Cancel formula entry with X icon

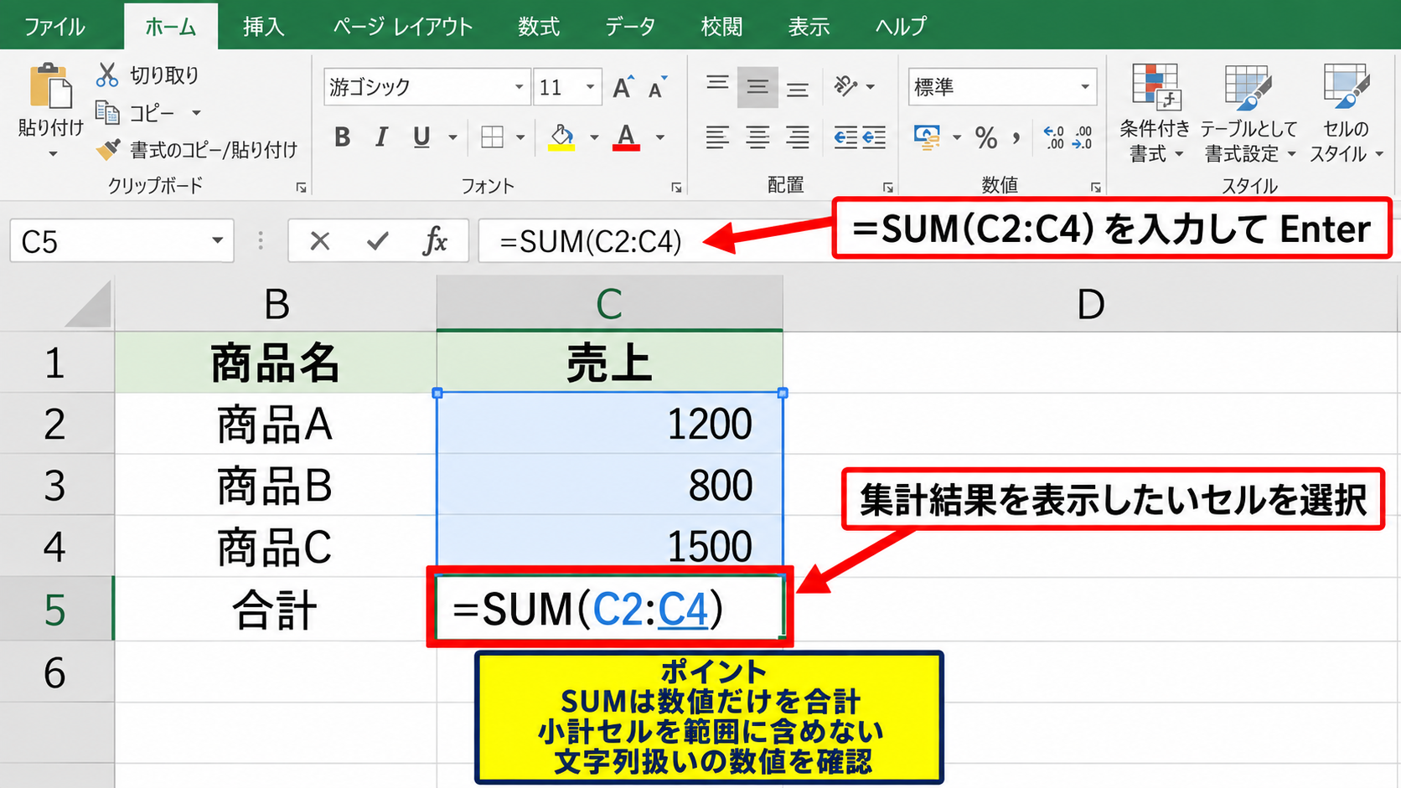tap(319, 241)
